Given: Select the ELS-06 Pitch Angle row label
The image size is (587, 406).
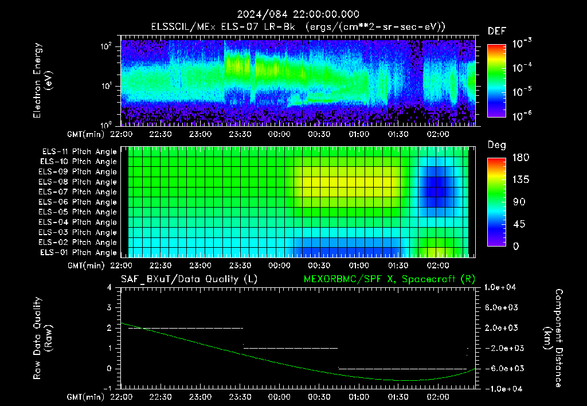Looking at the screenshot, I should 78,202.
